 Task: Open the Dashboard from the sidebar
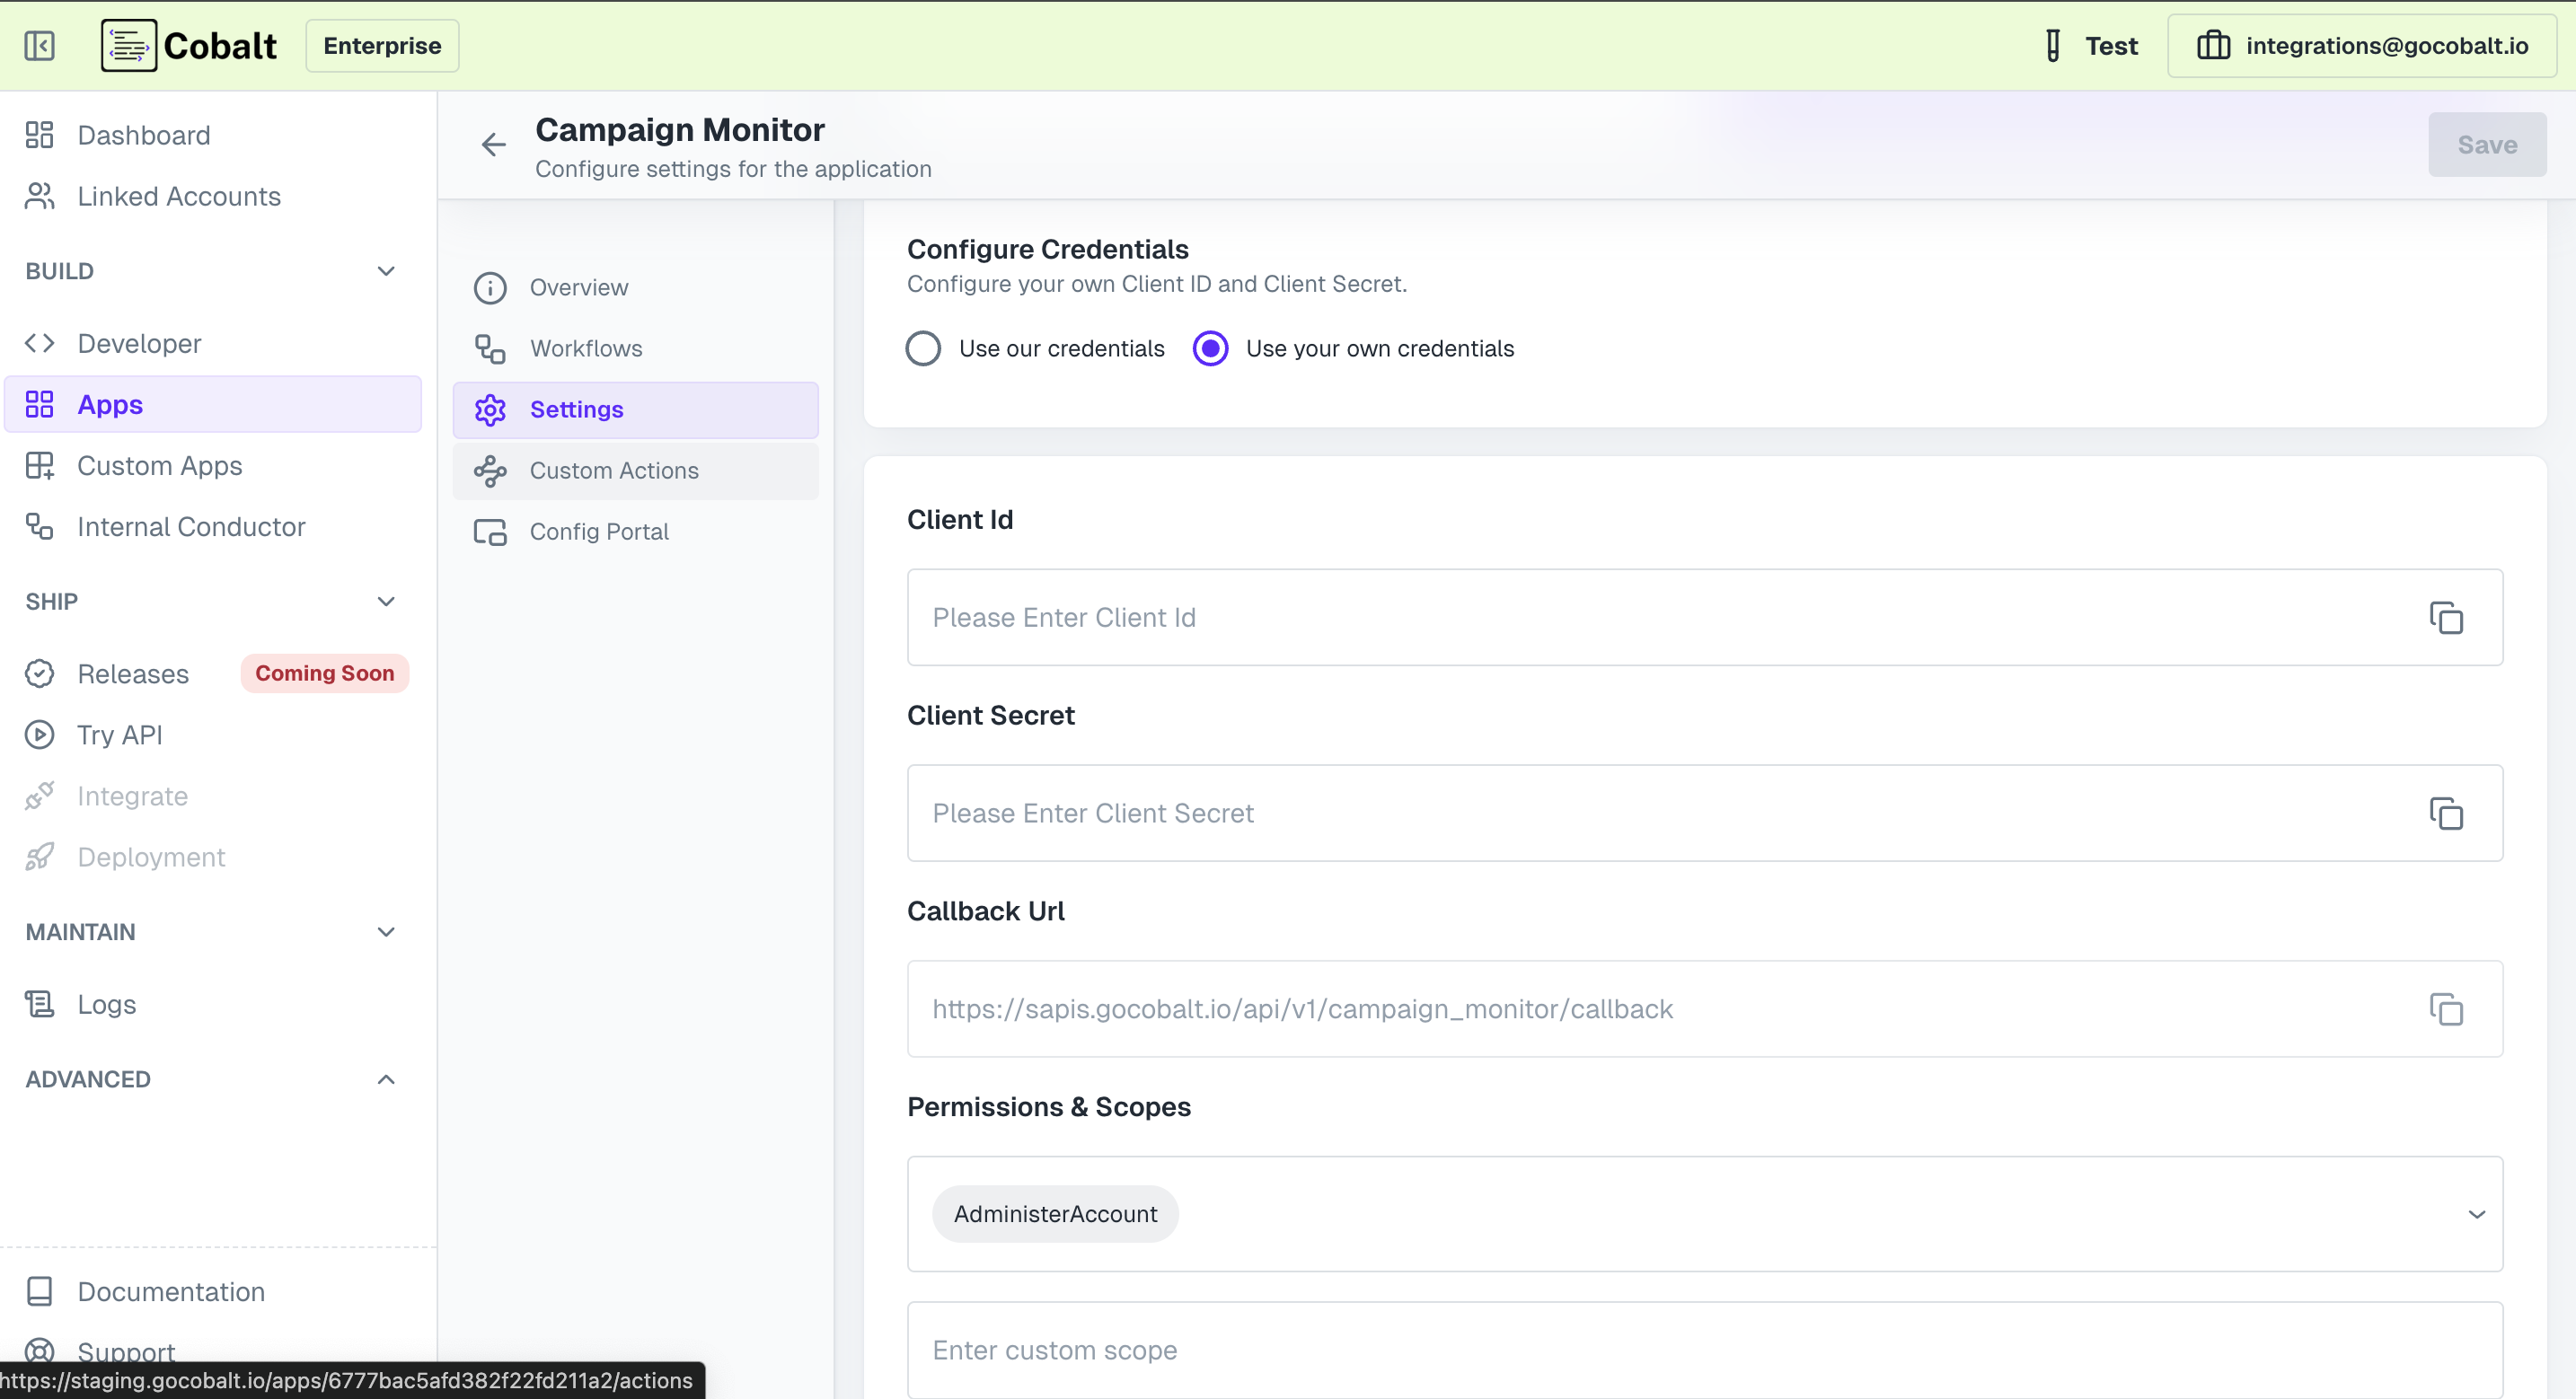point(143,134)
